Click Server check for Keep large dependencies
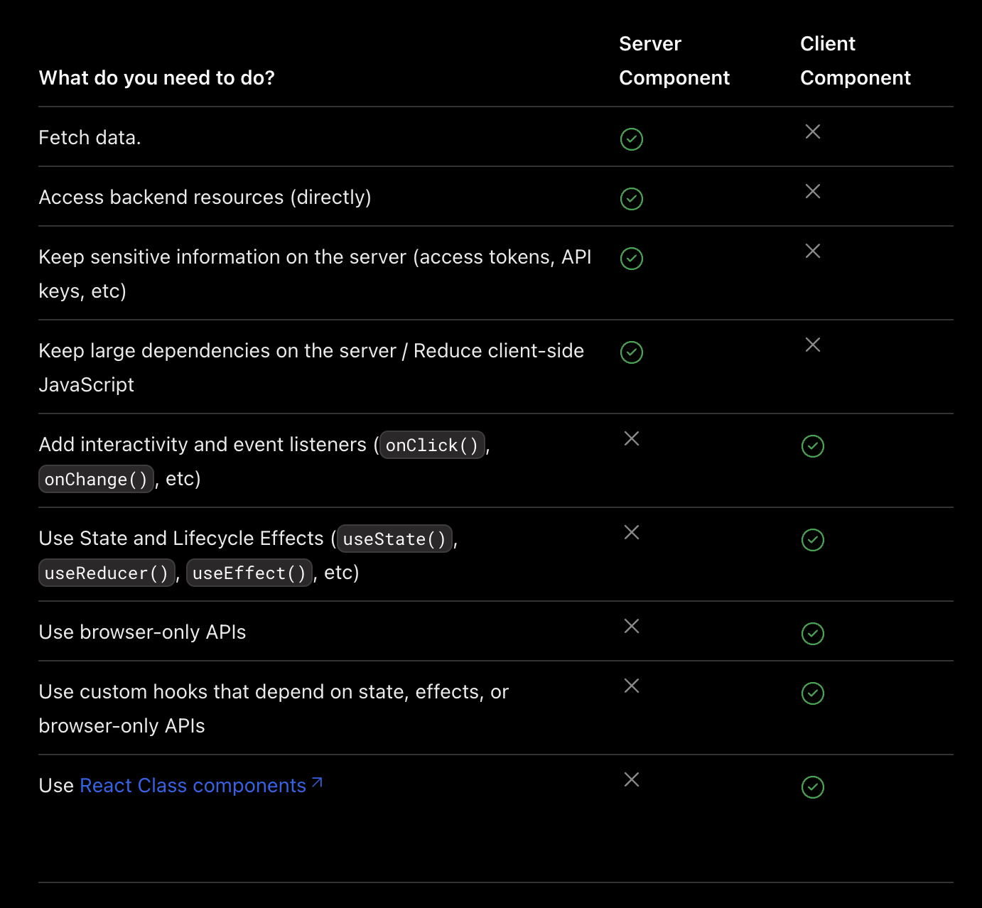The height and width of the screenshot is (908, 982). 631,352
